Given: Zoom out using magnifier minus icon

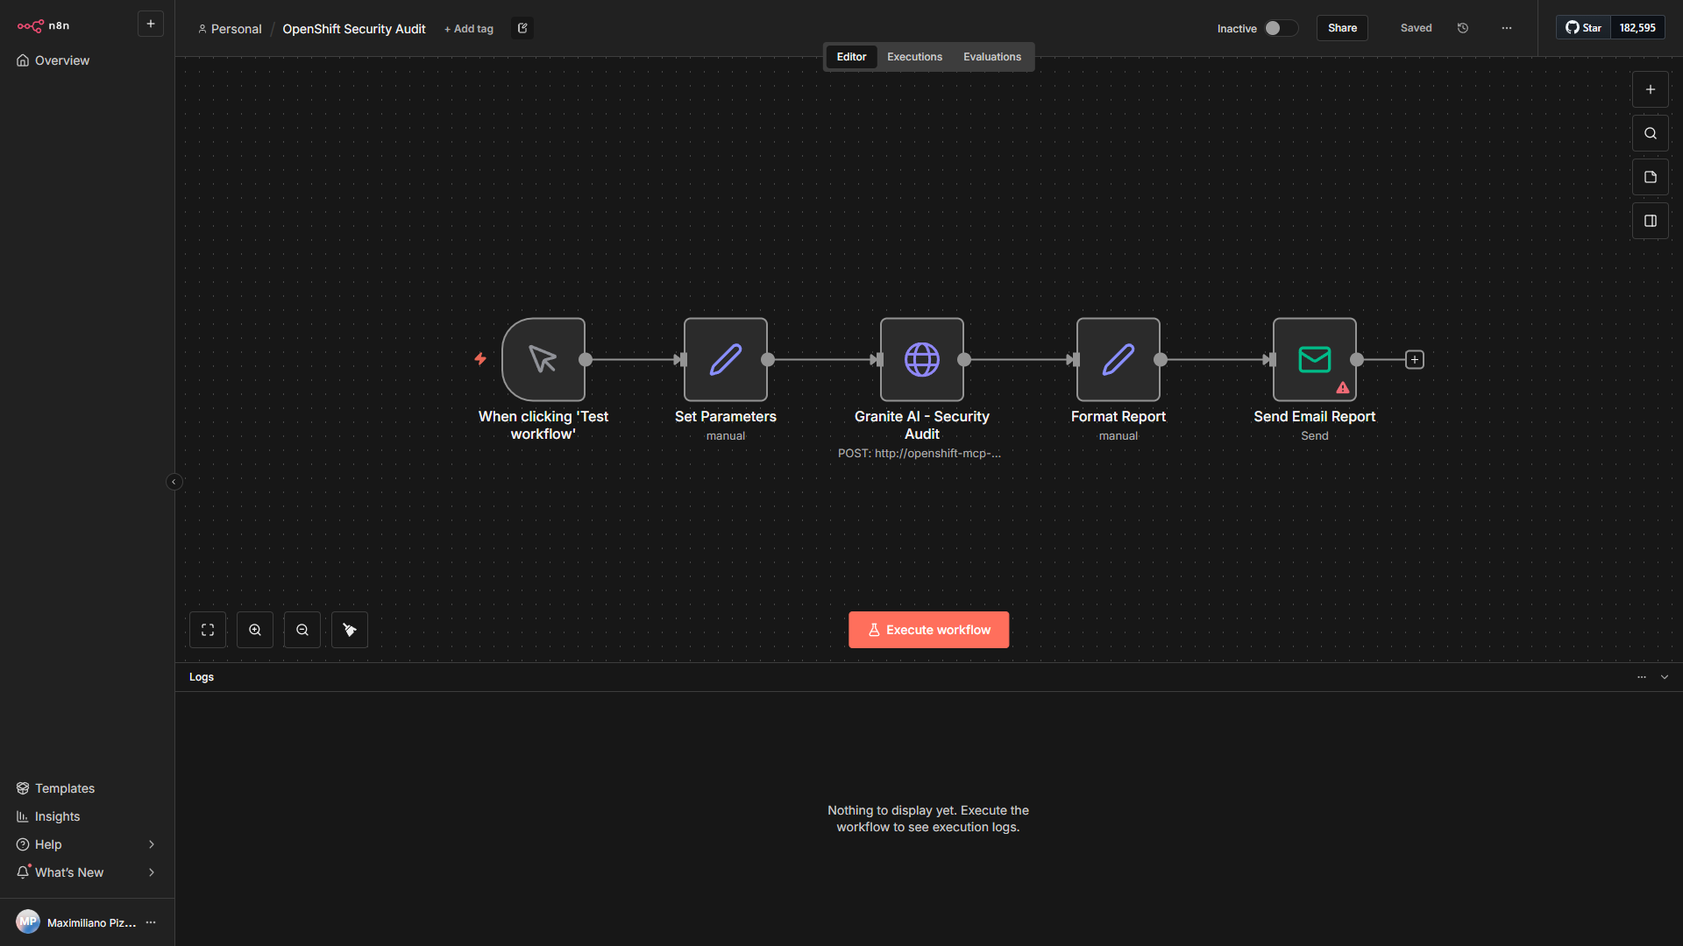Looking at the screenshot, I should (302, 630).
